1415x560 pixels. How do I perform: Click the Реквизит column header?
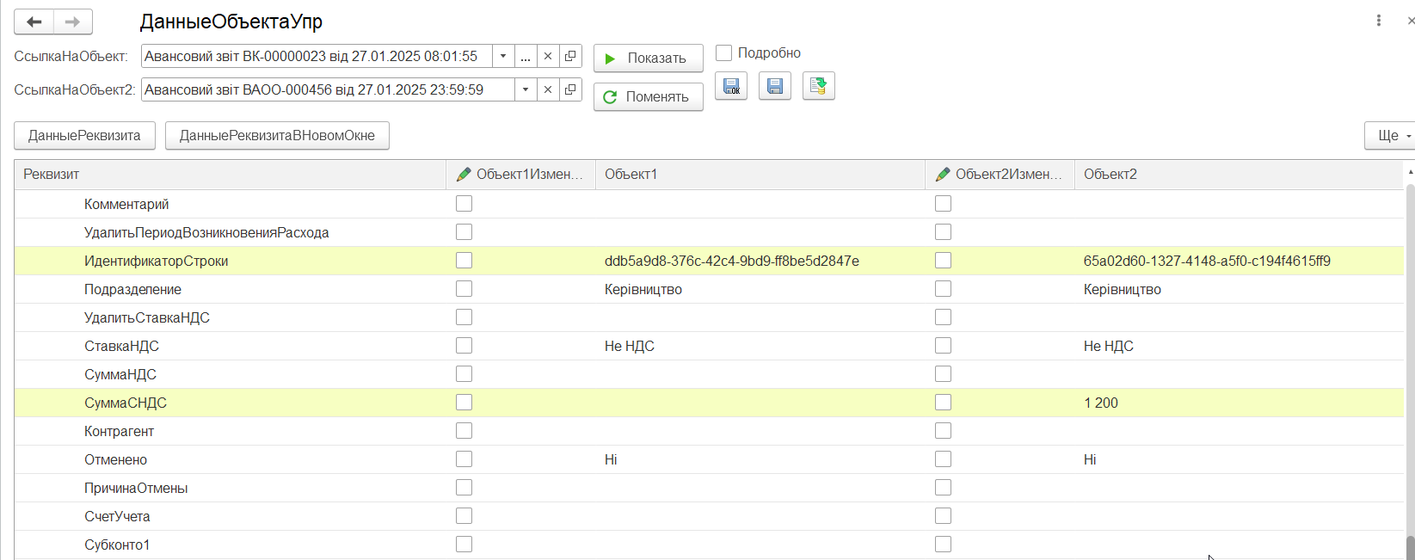coord(230,174)
